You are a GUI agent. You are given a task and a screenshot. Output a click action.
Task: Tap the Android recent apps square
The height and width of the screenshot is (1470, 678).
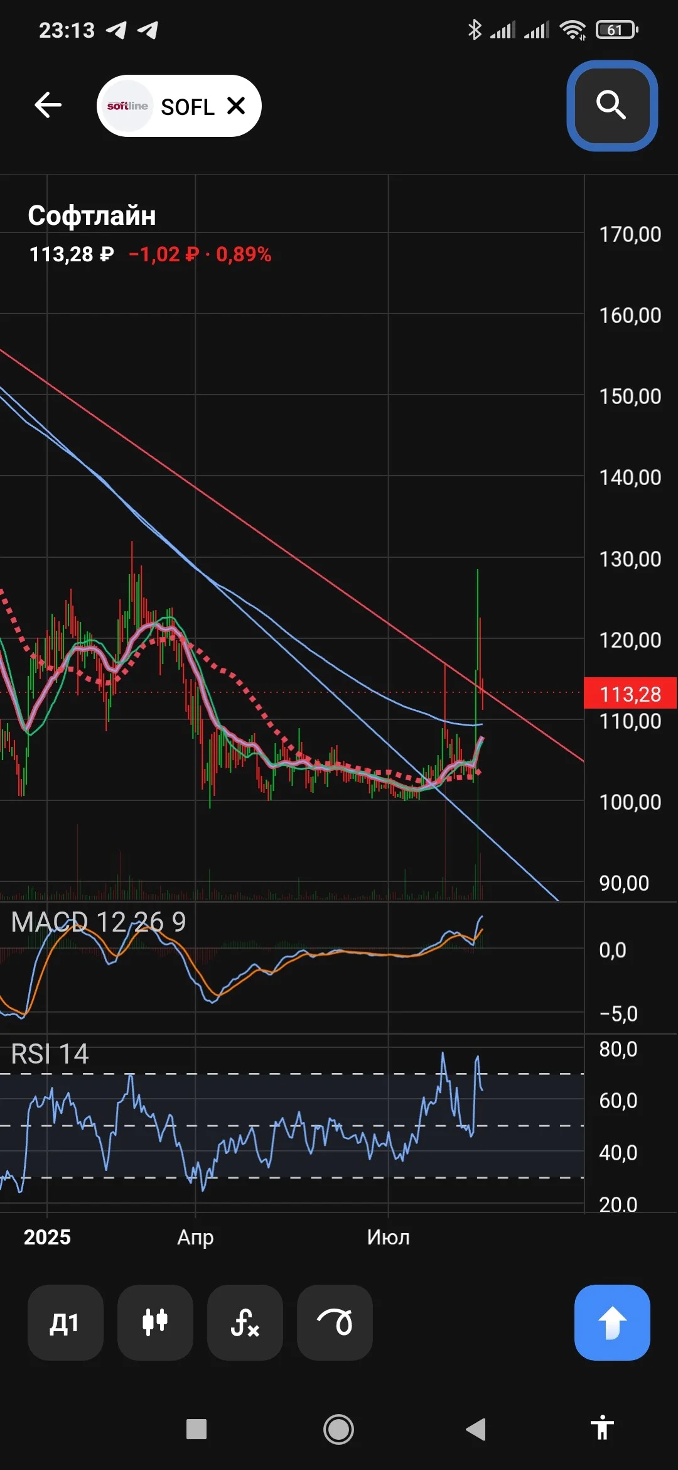(x=196, y=1429)
